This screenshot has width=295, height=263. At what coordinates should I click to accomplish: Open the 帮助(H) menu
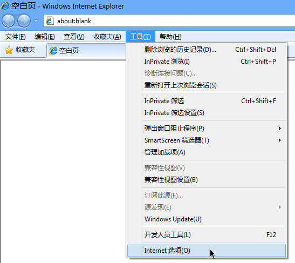click(x=170, y=37)
